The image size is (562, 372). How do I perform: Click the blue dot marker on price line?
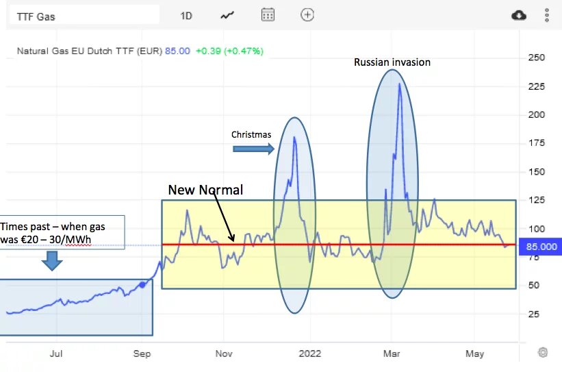142,285
